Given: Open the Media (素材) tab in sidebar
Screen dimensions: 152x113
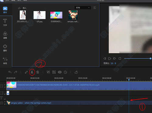Looking at the screenshot, I should tap(5, 10).
